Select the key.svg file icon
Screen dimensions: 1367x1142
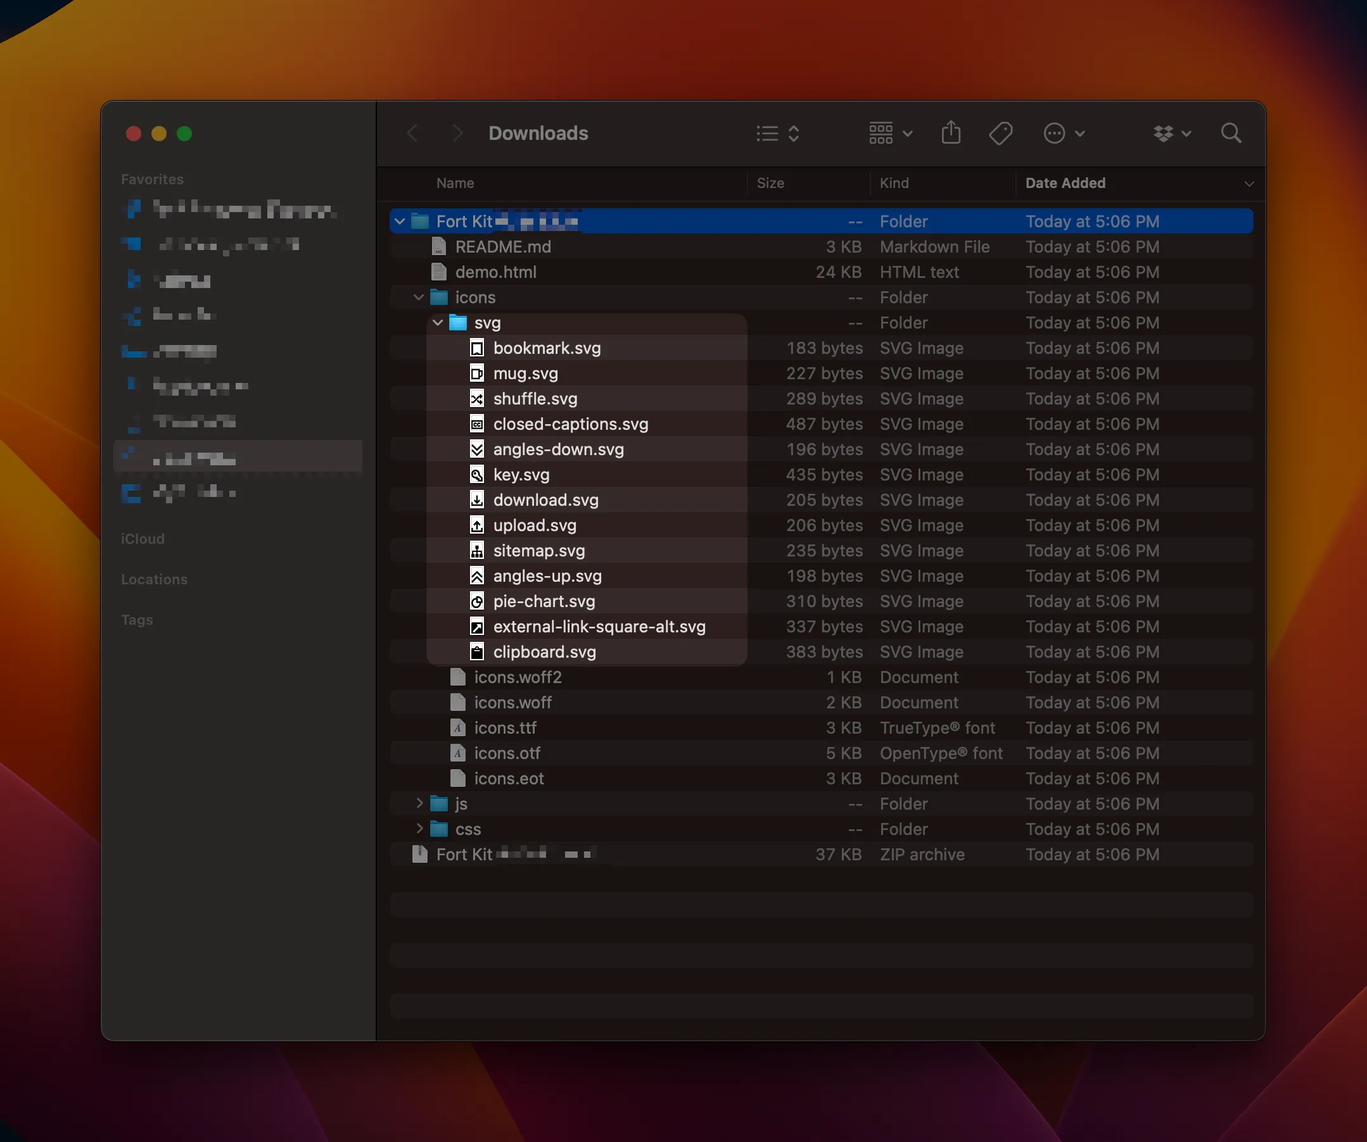pyautogui.click(x=477, y=474)
